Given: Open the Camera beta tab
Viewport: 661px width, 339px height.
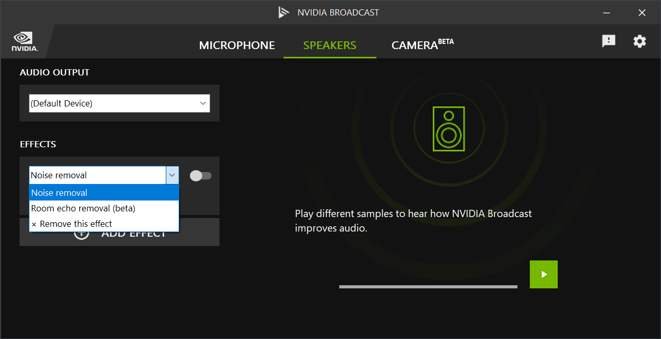Looking at the screenshot, I should 422,44.
